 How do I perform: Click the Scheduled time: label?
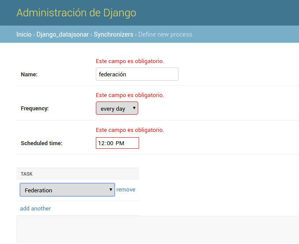pyautogui.click(x=42, y=143)
